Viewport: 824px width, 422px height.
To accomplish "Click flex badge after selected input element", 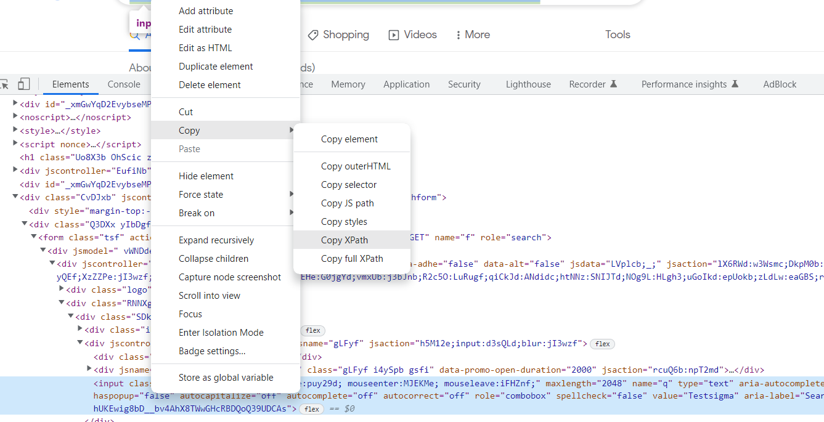I will (x=311, y=409).
